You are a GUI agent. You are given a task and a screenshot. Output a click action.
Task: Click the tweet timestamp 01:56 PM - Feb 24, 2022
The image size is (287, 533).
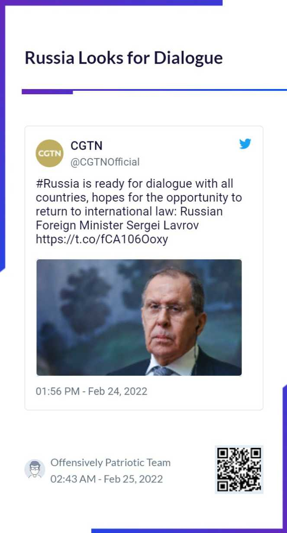coord(91,391)
